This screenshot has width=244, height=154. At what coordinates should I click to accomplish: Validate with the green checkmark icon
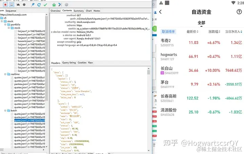(45, 5)
